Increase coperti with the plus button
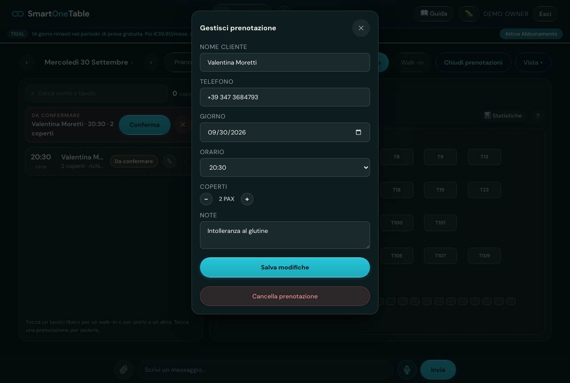 (247, 199)
